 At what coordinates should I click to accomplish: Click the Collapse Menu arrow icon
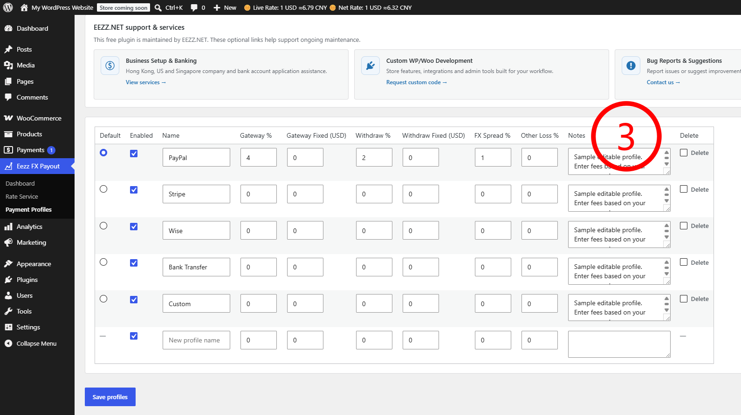(x=8, y=343)
